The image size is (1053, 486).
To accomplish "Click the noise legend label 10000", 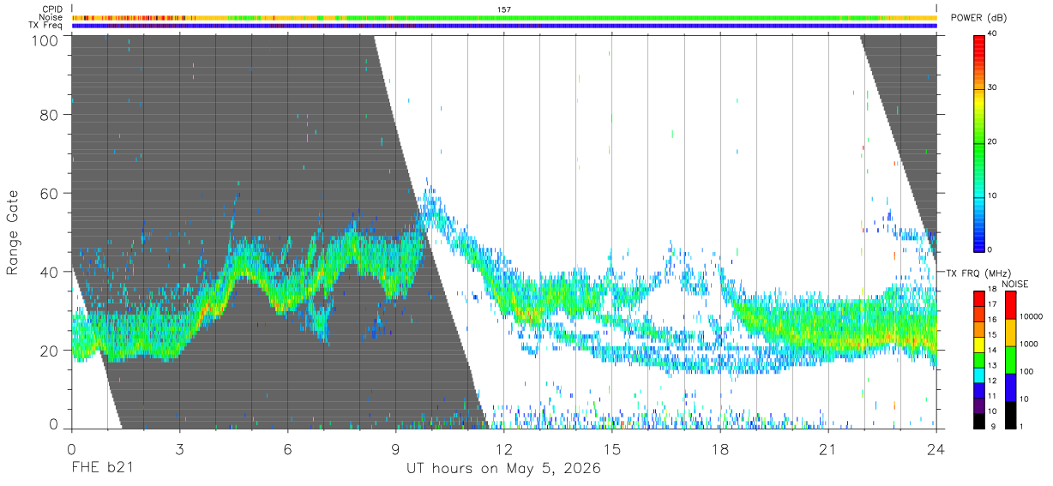I will pos(1031,316).
